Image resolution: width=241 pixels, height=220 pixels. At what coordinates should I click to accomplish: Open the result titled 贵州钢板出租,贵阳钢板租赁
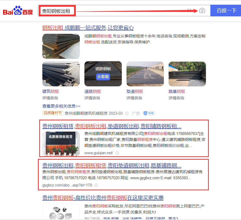(112, 166)
